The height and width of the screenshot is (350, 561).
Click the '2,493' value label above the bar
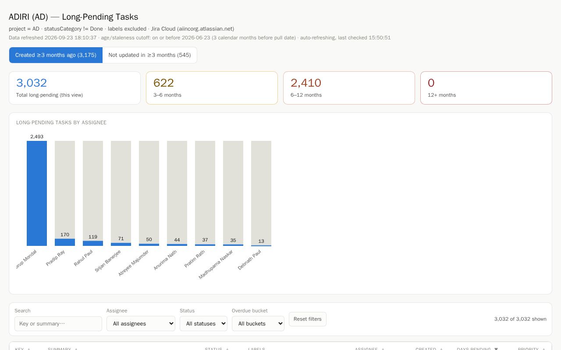[x=37, y=136]
